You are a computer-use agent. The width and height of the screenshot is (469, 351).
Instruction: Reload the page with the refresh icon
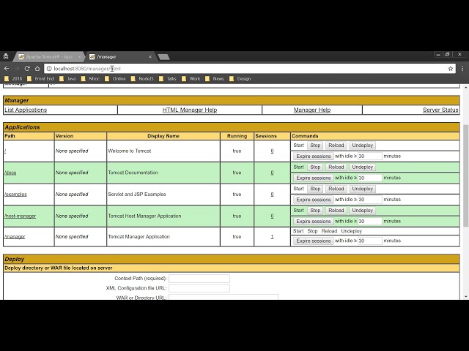point(27,69)
